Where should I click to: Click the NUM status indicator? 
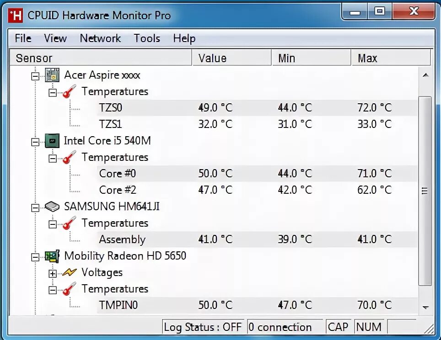pos(369,327)
